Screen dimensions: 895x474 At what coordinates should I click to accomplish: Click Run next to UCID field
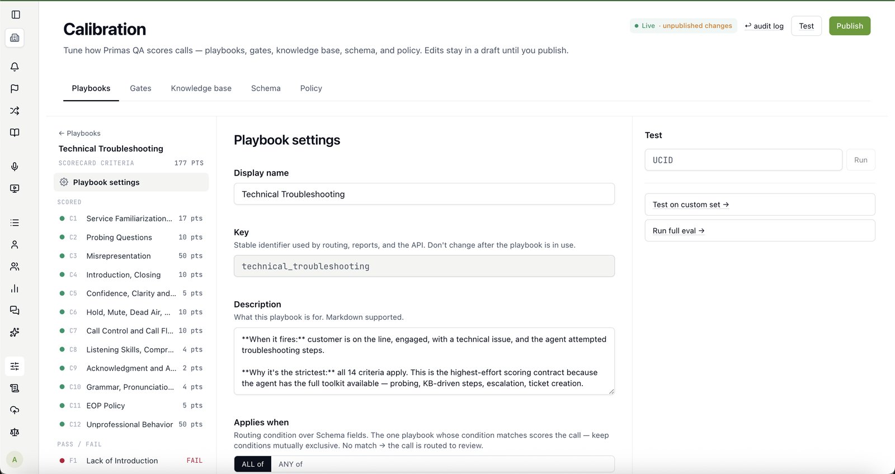[860, 160]
